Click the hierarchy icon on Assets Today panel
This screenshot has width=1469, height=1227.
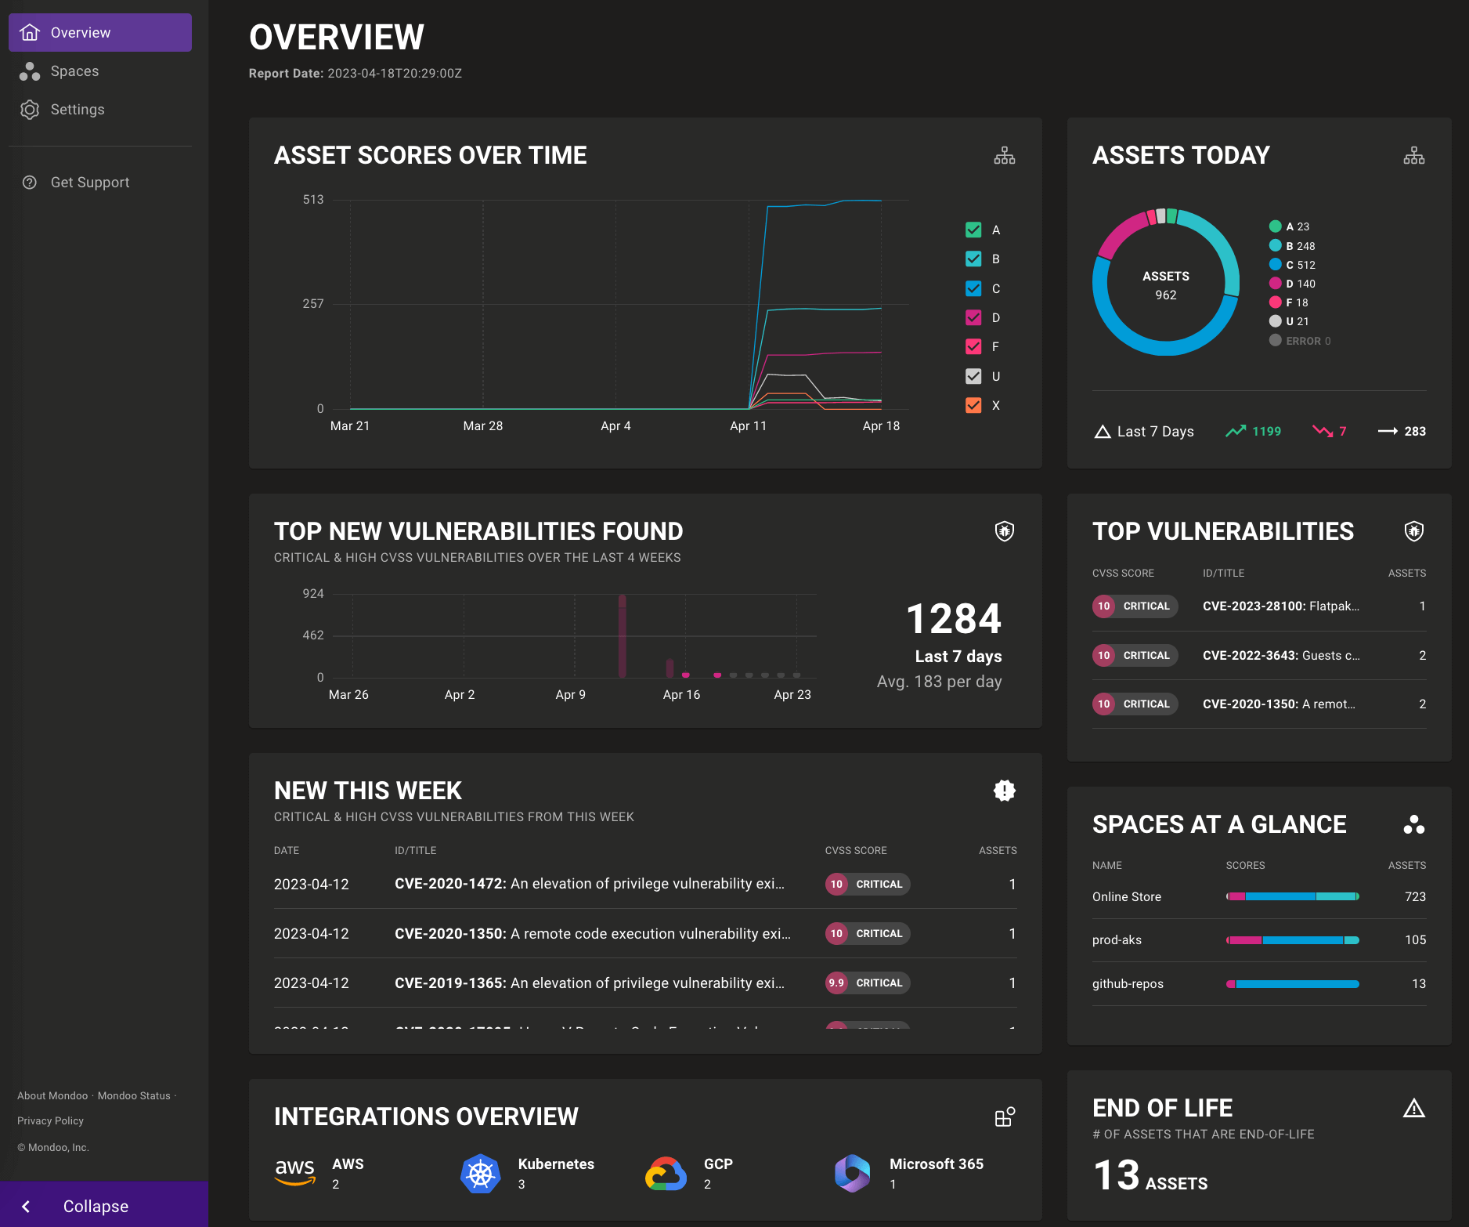(x=1413, y=154)
